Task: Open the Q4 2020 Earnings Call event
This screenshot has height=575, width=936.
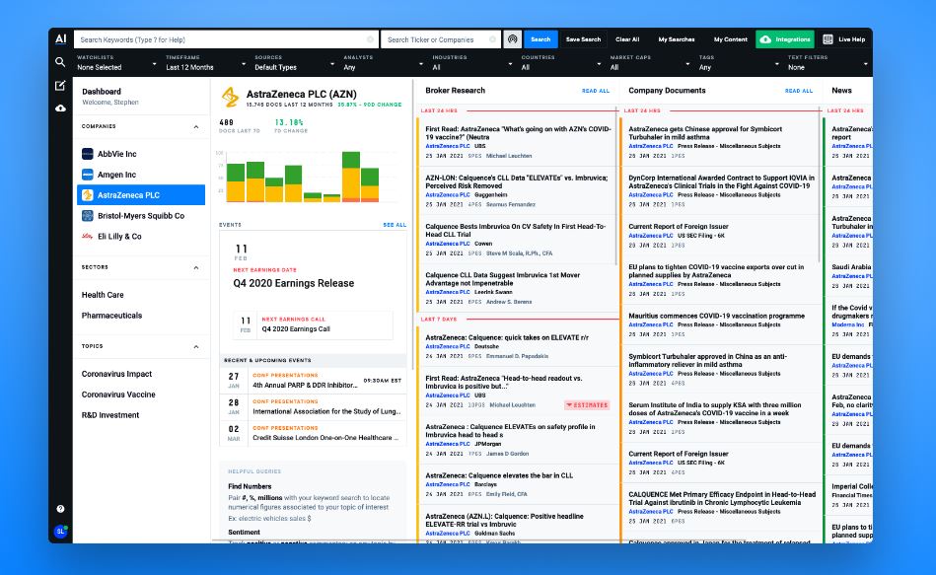Action: pos(313,324)
